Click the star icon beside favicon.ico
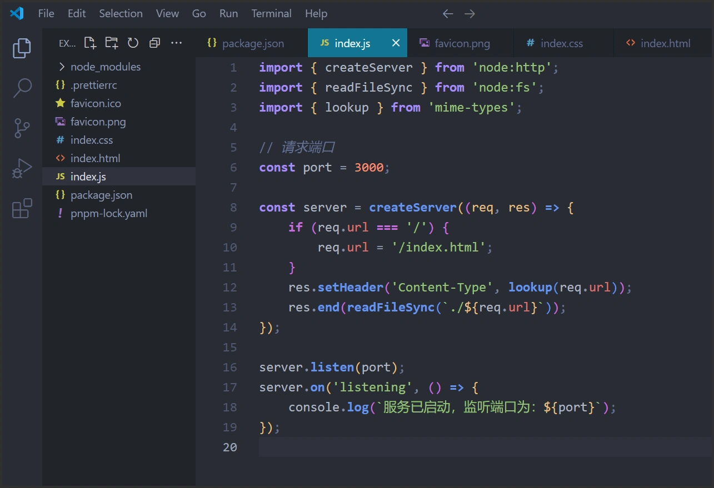Image resolution: width=714 pixels, height=488 pixels. (61, 103)
